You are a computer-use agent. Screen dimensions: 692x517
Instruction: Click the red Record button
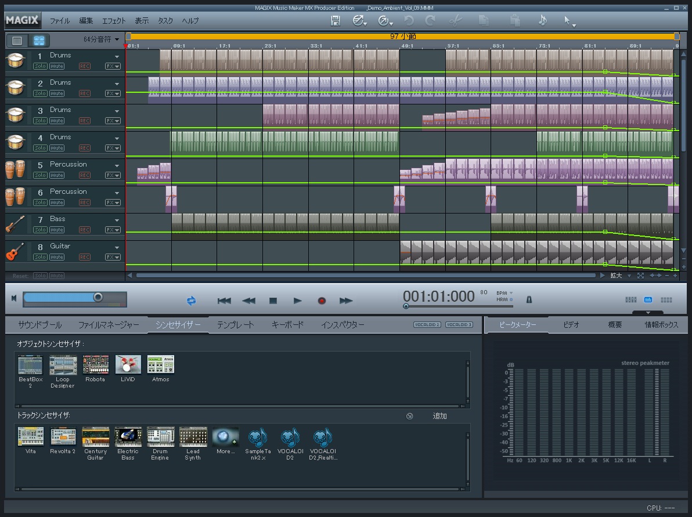[322, 301]
